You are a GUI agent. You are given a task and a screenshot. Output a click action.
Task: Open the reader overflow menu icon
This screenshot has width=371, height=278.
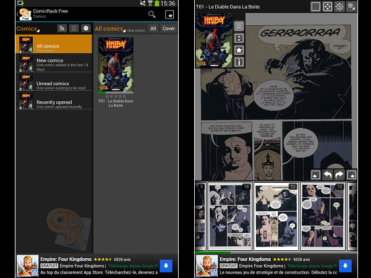351,7
